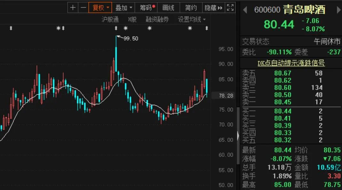The width and height of the screenshot is (342, 190).
Task: Select 买一 price 80.44
Action: (283, 111)
